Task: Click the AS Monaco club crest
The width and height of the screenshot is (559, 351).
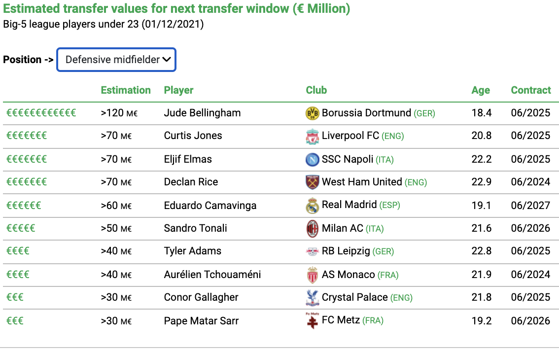Action: pos(313,275)
